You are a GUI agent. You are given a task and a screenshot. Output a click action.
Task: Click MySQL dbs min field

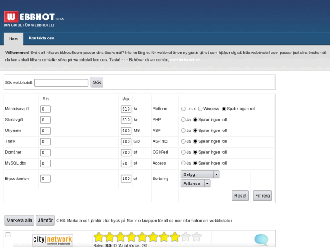(45, 163)
